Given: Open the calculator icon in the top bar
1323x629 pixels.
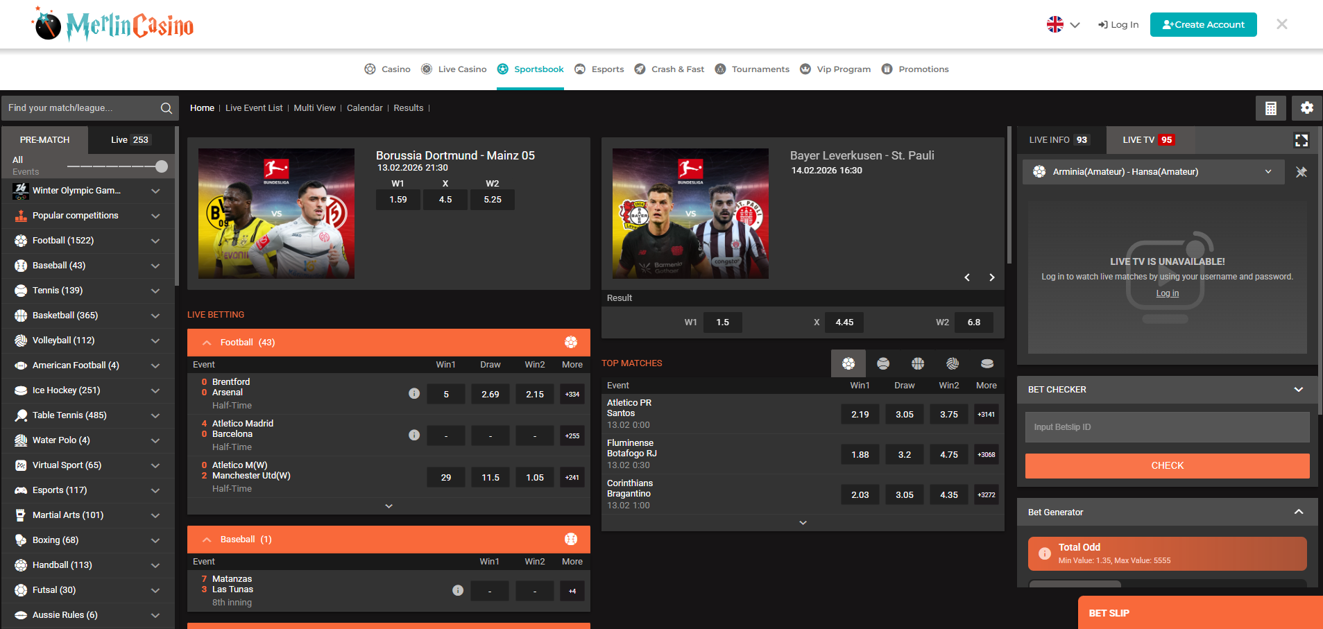Looking at the screenshot, I should point(1271,108).
